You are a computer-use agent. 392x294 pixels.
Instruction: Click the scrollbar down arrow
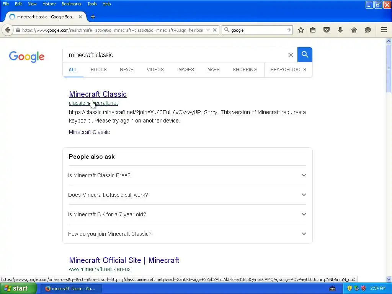pyautogui.click(x=389, y=279)
